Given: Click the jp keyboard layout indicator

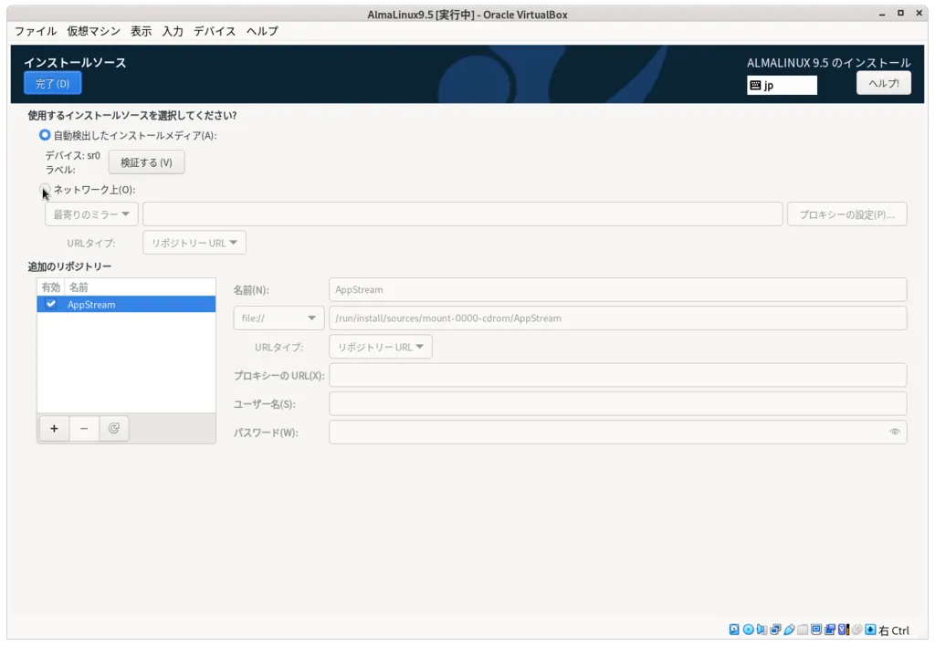Looking at the screenshot, I should click(x=782, y=85).
